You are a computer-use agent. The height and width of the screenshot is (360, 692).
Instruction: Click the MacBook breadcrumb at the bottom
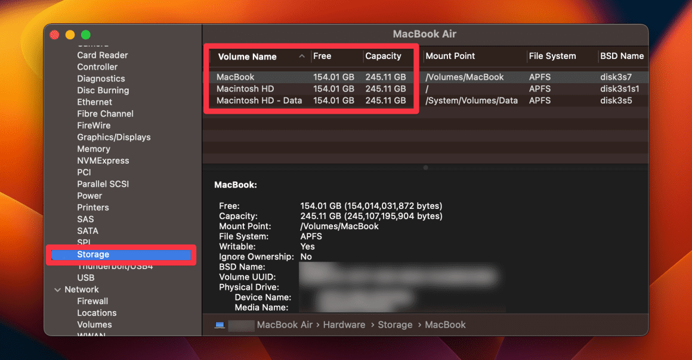(x=445, y=325)
